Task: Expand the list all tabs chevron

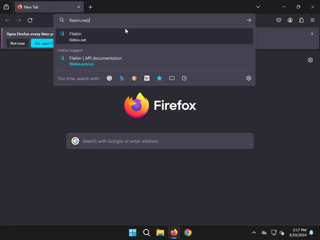Action: pos(258,7)
